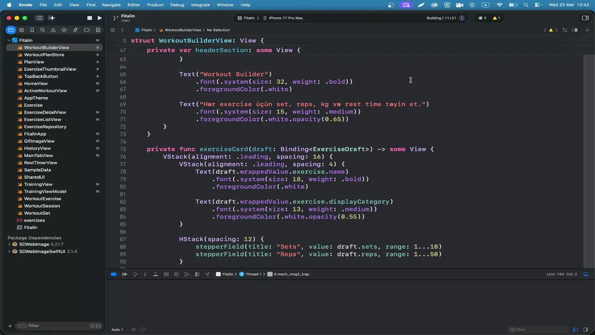Open the Source Control navigator
This screenshot has width=595, height=335.
tap(21, 30)
